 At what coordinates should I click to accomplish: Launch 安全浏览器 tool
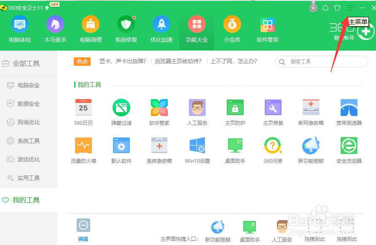pyautogui.click(x=349, y=150)
